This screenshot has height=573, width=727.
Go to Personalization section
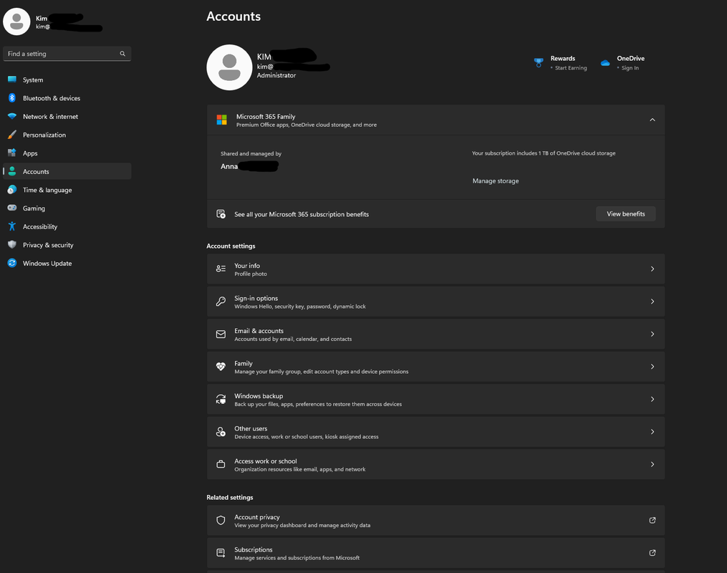pyautogui.click(x=67, y=135)
